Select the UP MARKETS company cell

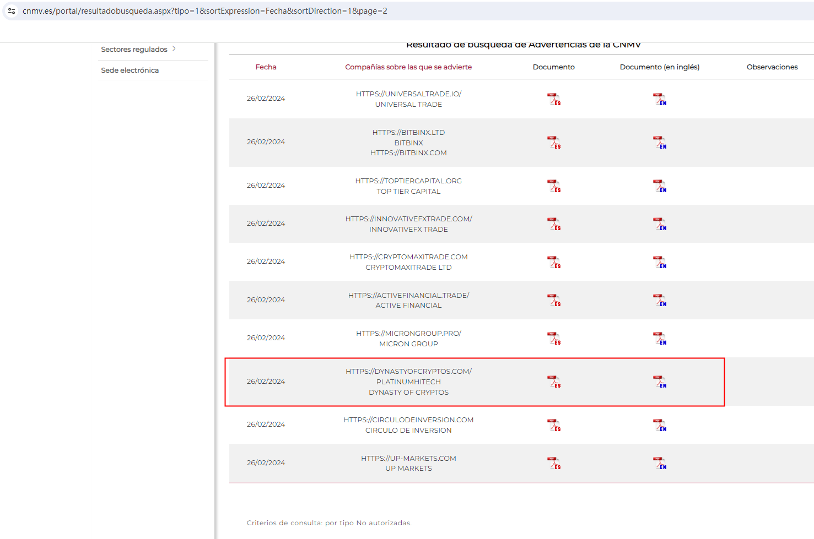pos(408,463)
